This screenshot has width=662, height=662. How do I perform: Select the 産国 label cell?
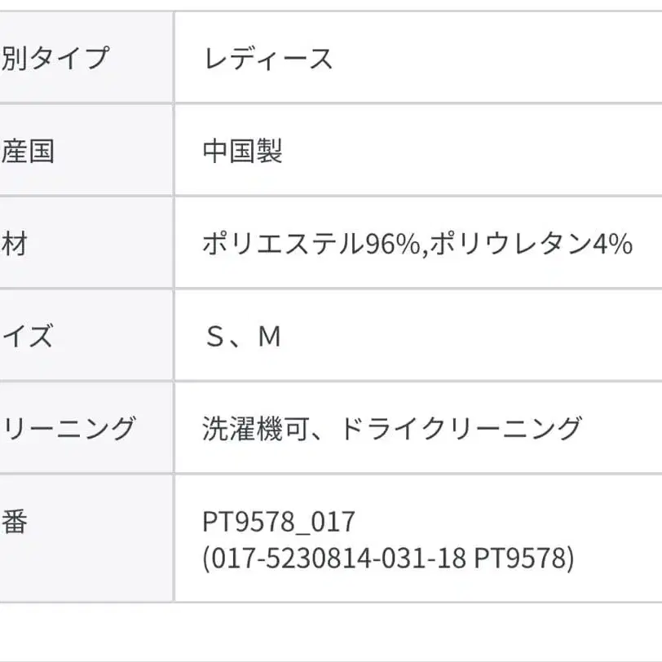[x=28, y=152]
